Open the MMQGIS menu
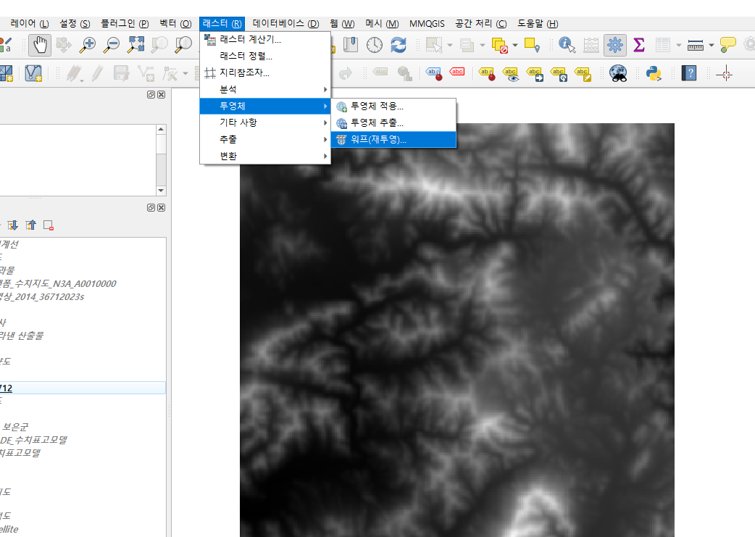 [x=427, y=24]
